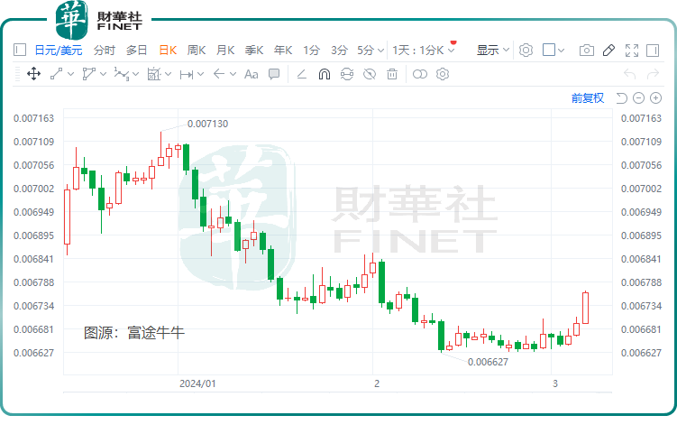
Task: Select the line segment drawing tool
Action: point(57,74)
